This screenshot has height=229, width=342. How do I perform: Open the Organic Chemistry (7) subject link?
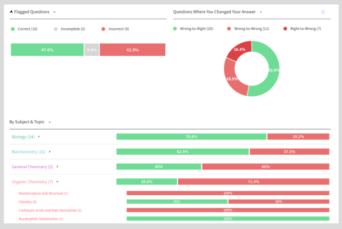pyautogui.click(x=32, y=182)
